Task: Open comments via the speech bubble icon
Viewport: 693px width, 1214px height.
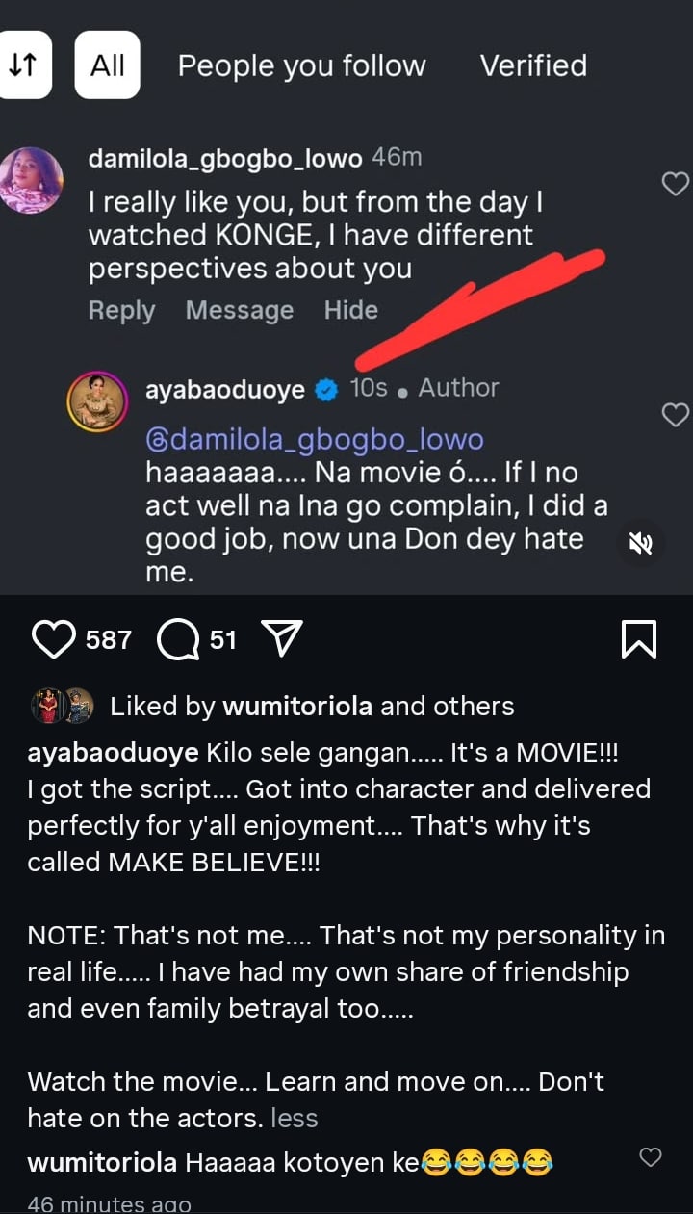Action: point(177,639)
